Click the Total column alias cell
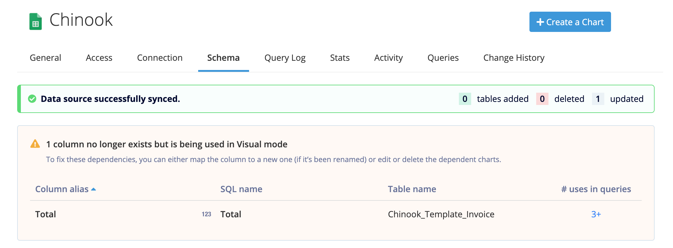This screenshot has width=673, height=248. 45,214
